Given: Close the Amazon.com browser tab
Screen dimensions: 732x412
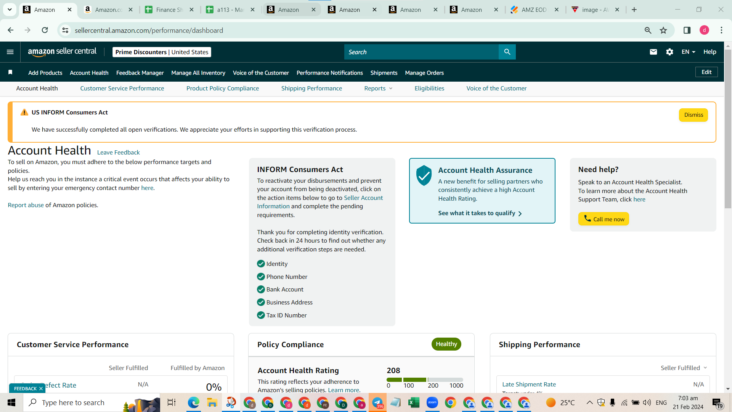Looking at the screenshot, I should tap(130, 10).
